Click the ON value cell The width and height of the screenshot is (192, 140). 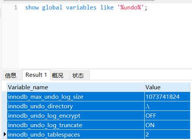coord(167,125)
